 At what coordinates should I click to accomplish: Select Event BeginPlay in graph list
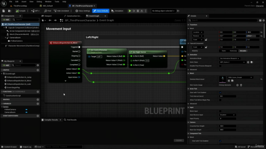coord(13,87)
